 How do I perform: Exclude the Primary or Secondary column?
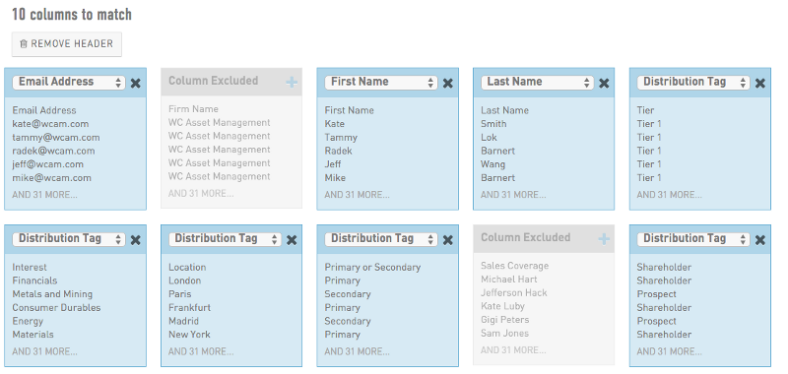(x=447, y=240)
